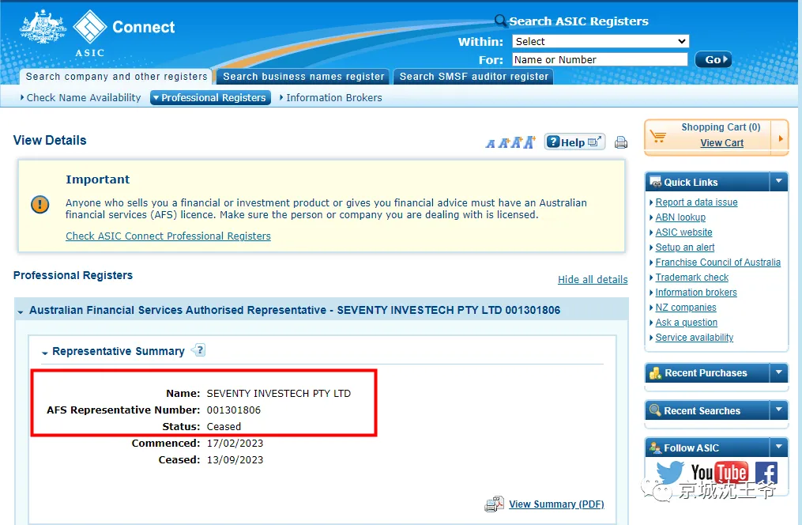Image resolution: width=802 pixels, height=525 pixels.
Task: Open View Summary (PDF) link
Action: (556, 504)
